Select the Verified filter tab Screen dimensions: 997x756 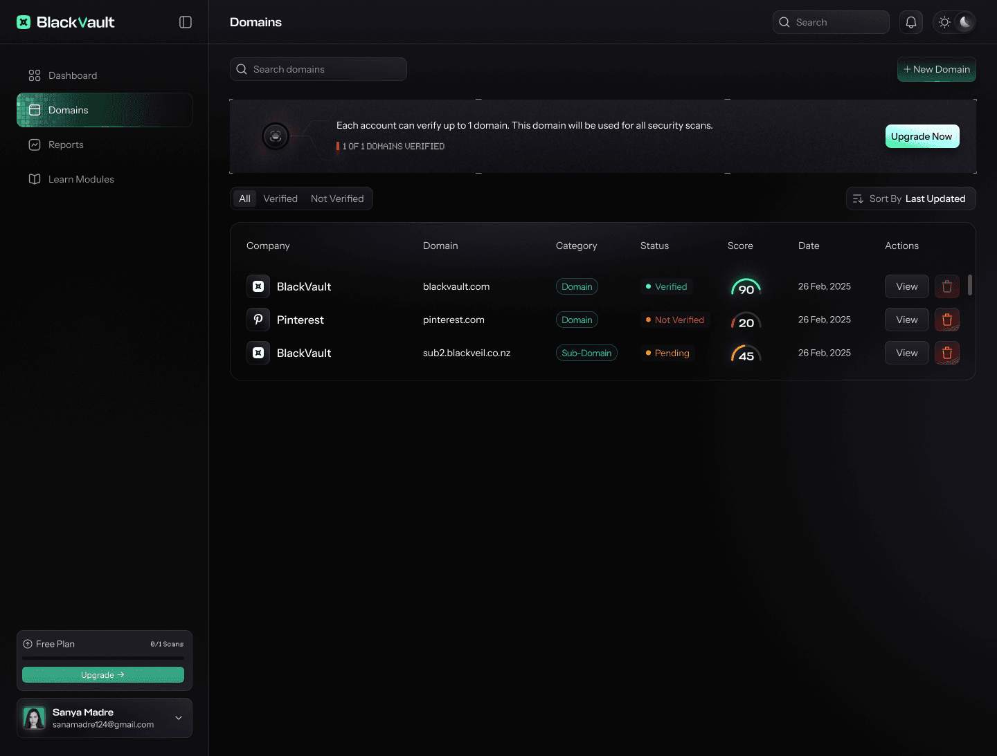click(280, 199)
